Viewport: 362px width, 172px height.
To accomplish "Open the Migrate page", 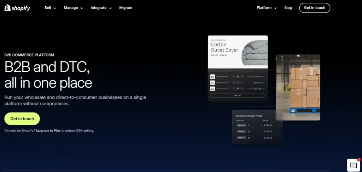I will (x=125, y=8).
